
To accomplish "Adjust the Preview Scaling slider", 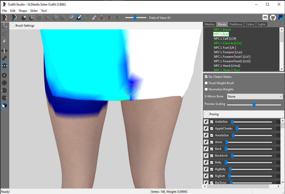I will pyautogui.click(x=254, y=105).
